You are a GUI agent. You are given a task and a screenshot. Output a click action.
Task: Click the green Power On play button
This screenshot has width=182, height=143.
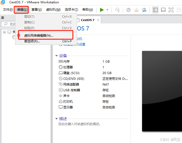pos(102,10)
